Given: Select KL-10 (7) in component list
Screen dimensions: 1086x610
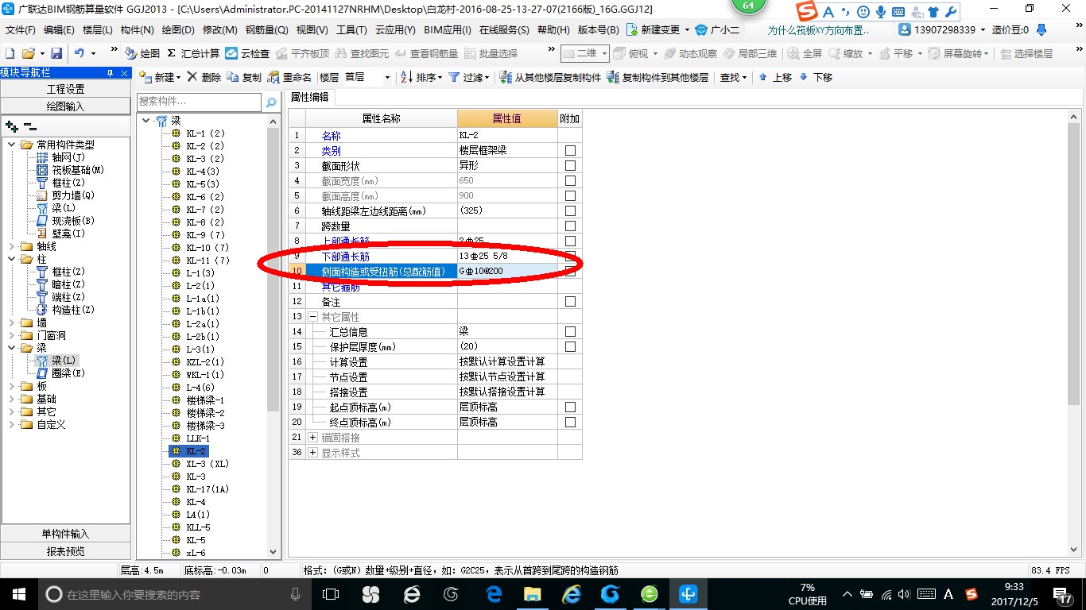Looking at the screenshot, I should 208,248.
